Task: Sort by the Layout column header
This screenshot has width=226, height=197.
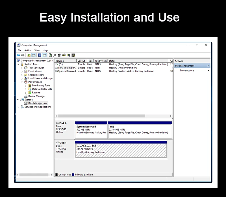Action: click(x=81, y=61)
